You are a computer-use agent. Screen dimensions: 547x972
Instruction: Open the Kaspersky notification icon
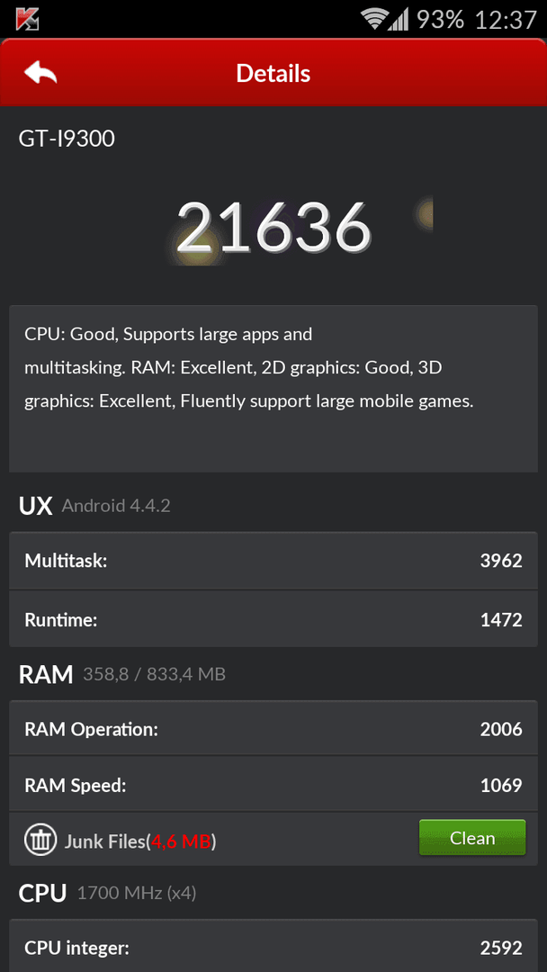coord(28,19)
